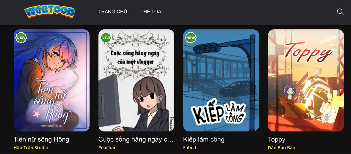351x154 pixels.
Task: Open Tiên nữ sông Hồng cover thumbnail
Action: click(51, 80)
